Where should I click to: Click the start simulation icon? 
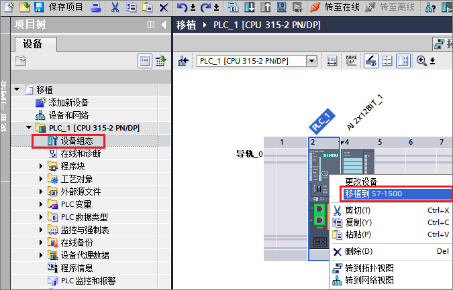tap(281, 7)
